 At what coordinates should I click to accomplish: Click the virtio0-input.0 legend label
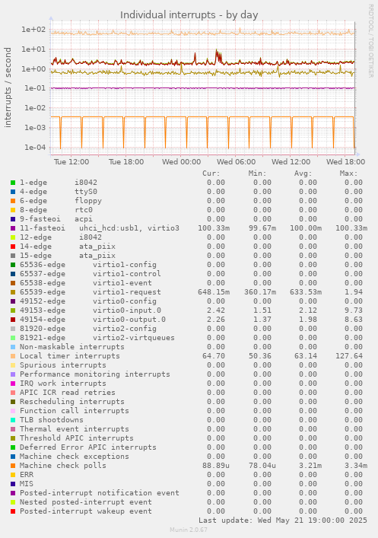click(x=127, y=310)
